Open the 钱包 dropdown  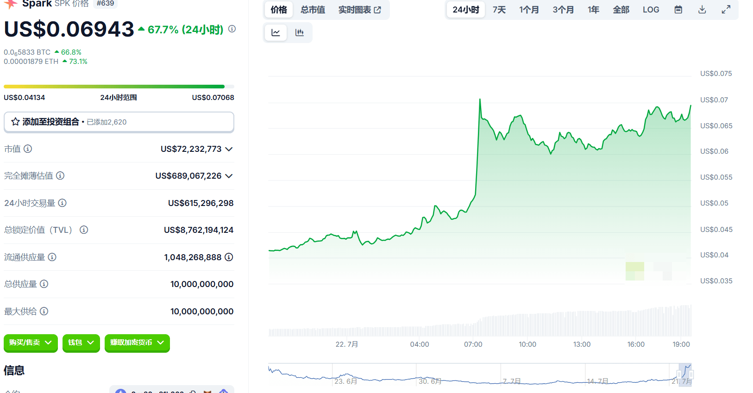click(x=81, y=343)
